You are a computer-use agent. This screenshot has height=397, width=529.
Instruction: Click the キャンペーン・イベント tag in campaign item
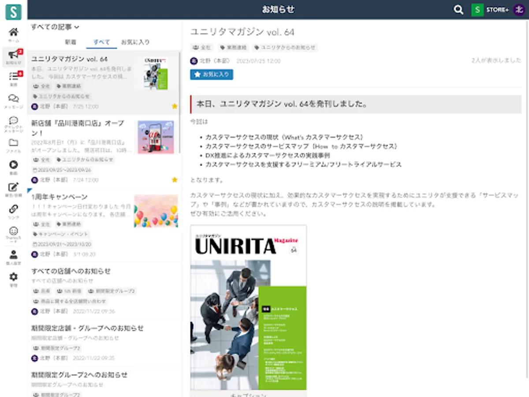[61, 234]
